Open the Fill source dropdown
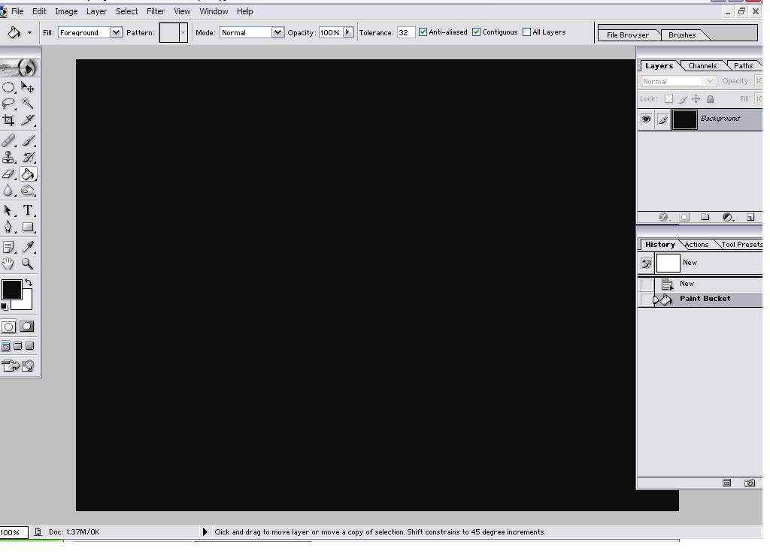 click(116, 33)
